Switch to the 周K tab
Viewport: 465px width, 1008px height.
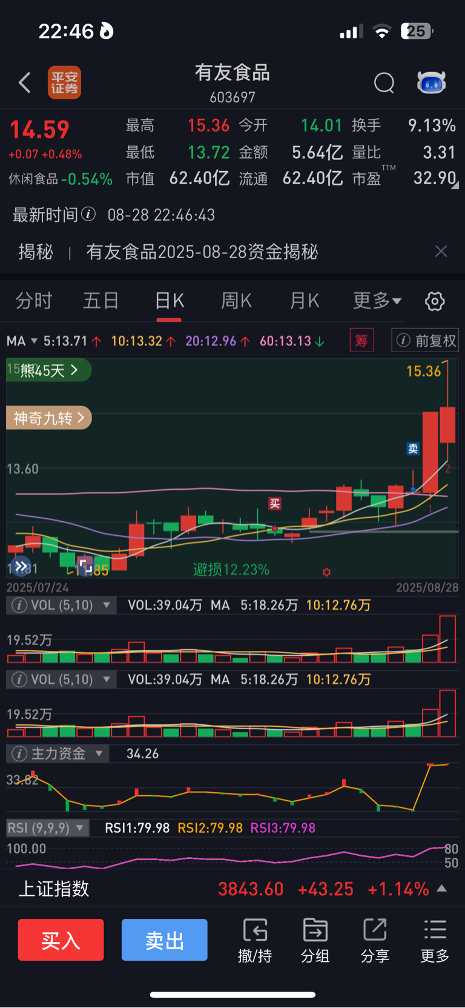(236, 301)
